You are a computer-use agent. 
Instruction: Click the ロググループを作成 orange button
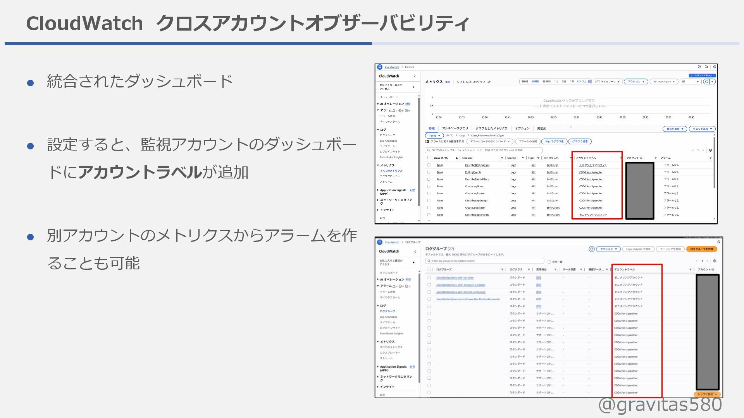[701, 249]
